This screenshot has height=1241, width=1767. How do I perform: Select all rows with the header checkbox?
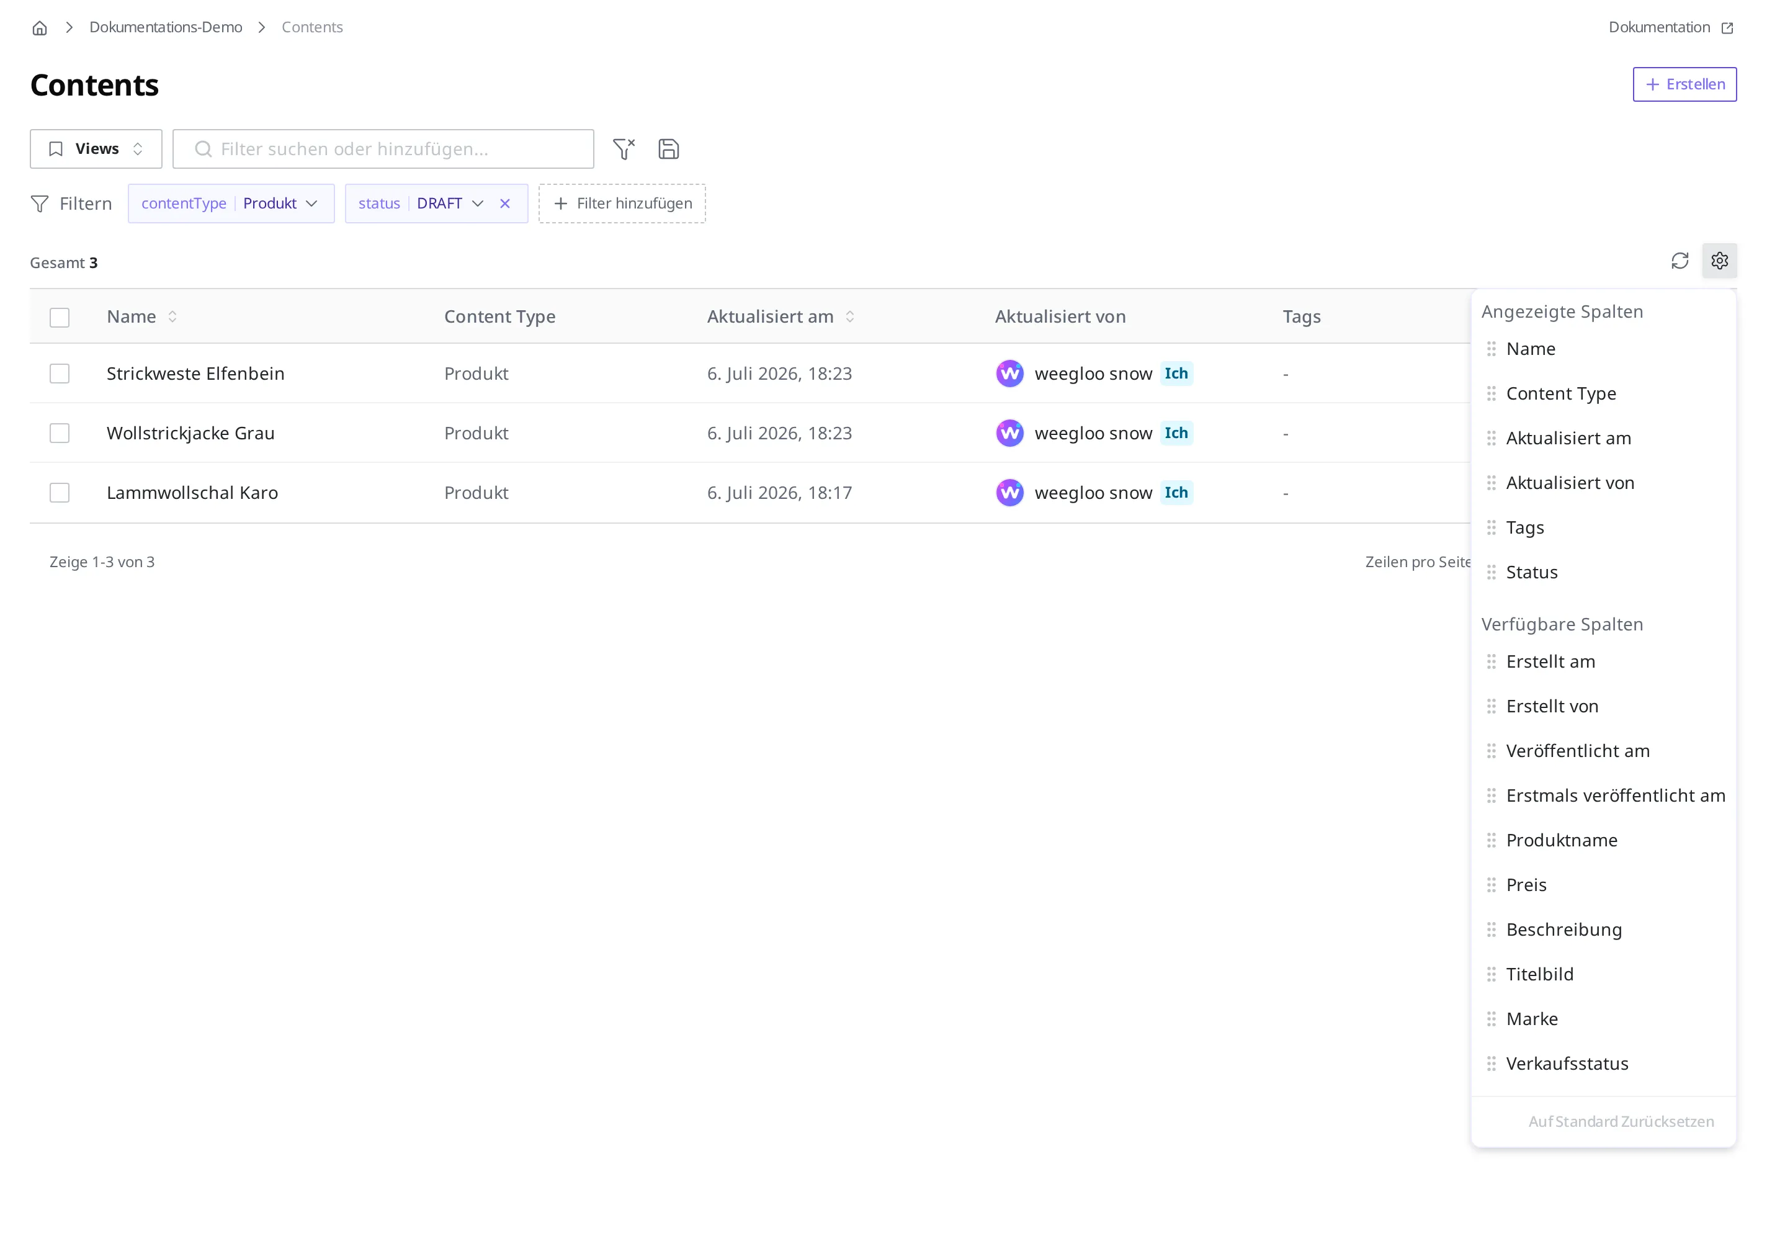click(60, 317)
